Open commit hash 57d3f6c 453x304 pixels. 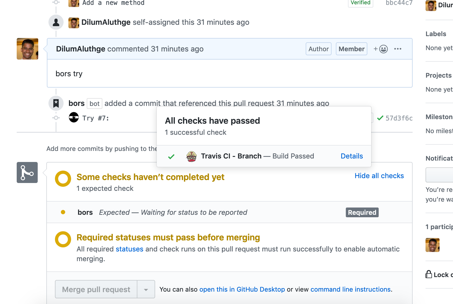(399, 118)
